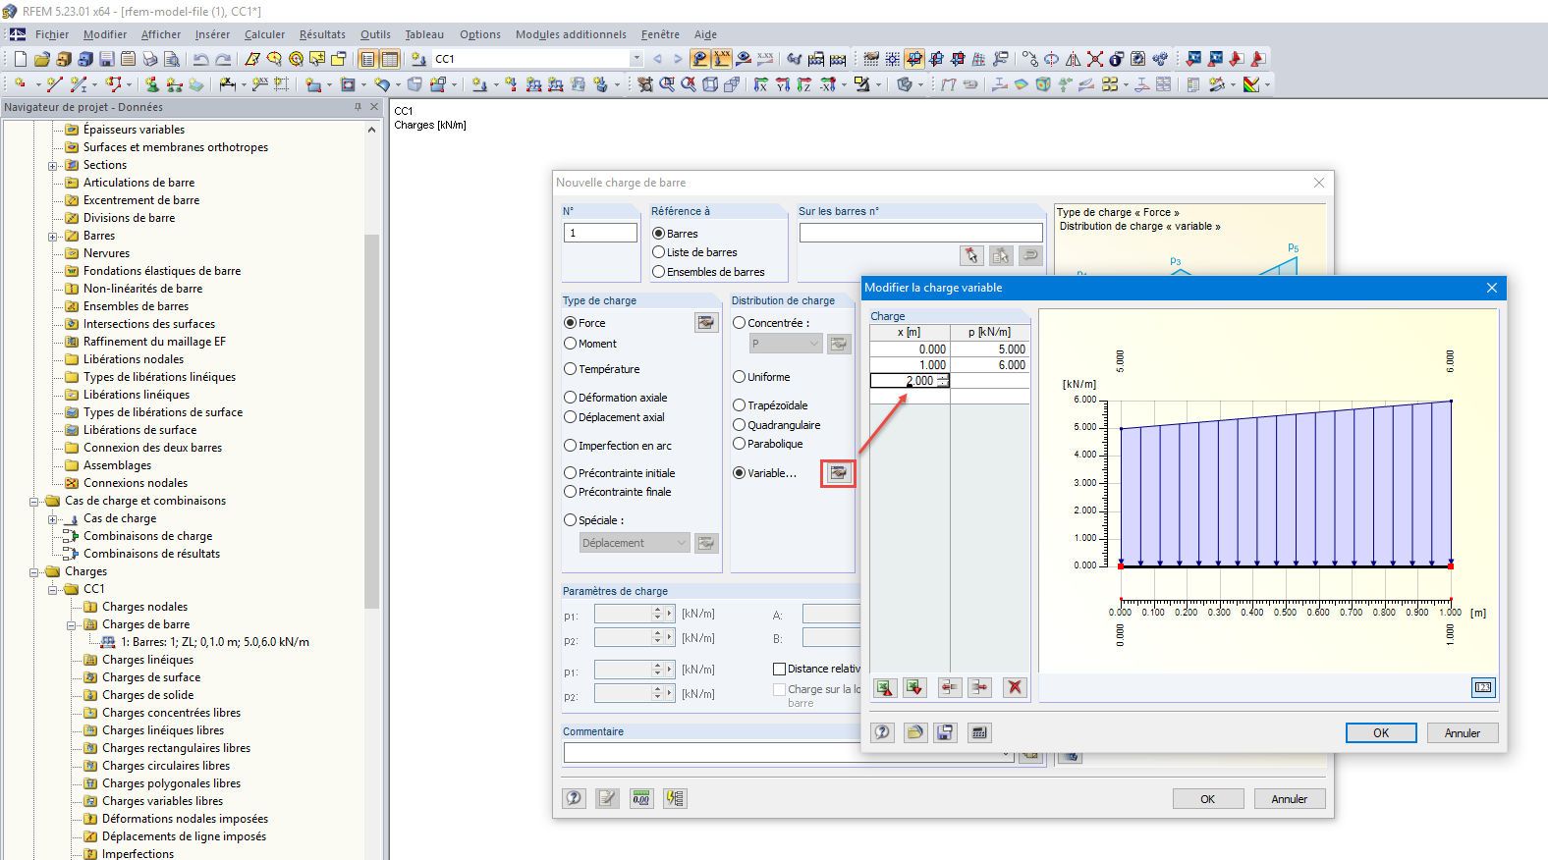
Task: Open the calculator icon in the variable load dialog
Action: [x=978, y=732]
